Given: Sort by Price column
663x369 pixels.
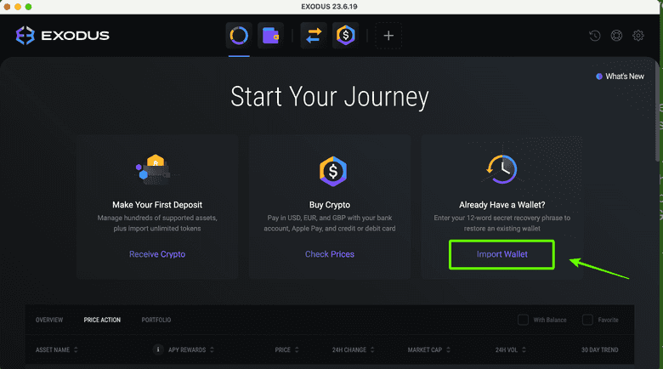Looking at the screenshot, I should tap(285, 349).
